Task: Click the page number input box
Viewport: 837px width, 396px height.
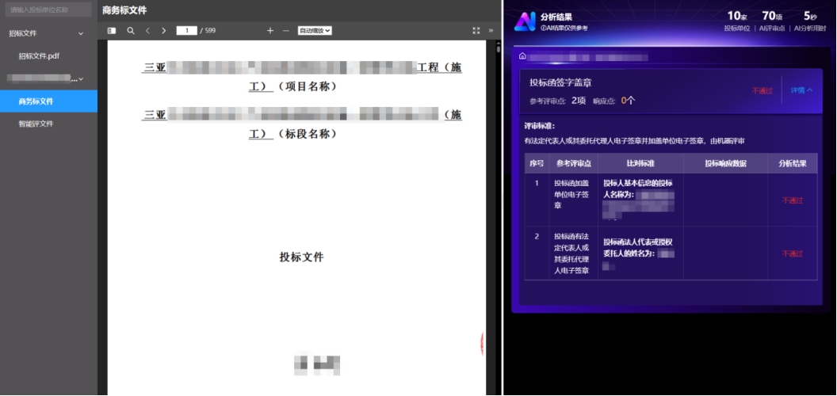Action: click(x=187, y=31)
